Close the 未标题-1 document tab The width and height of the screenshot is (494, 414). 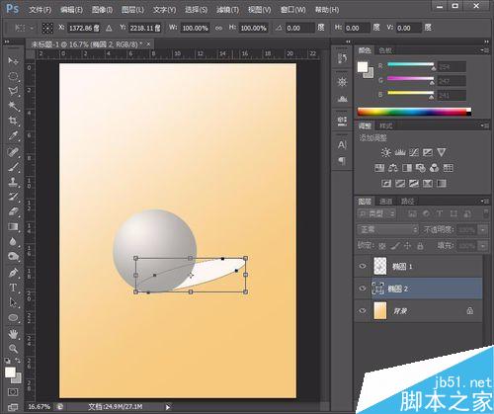coord(148,43)
